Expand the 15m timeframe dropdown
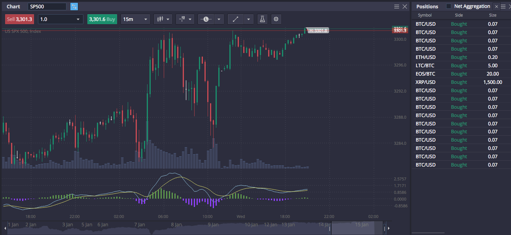Screen dimensions: 511x235 136,19
